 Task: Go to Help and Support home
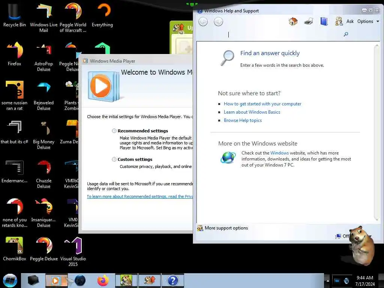[x=293, y=21]
